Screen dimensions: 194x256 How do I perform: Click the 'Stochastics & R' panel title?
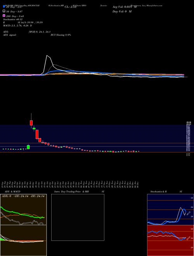159,192
